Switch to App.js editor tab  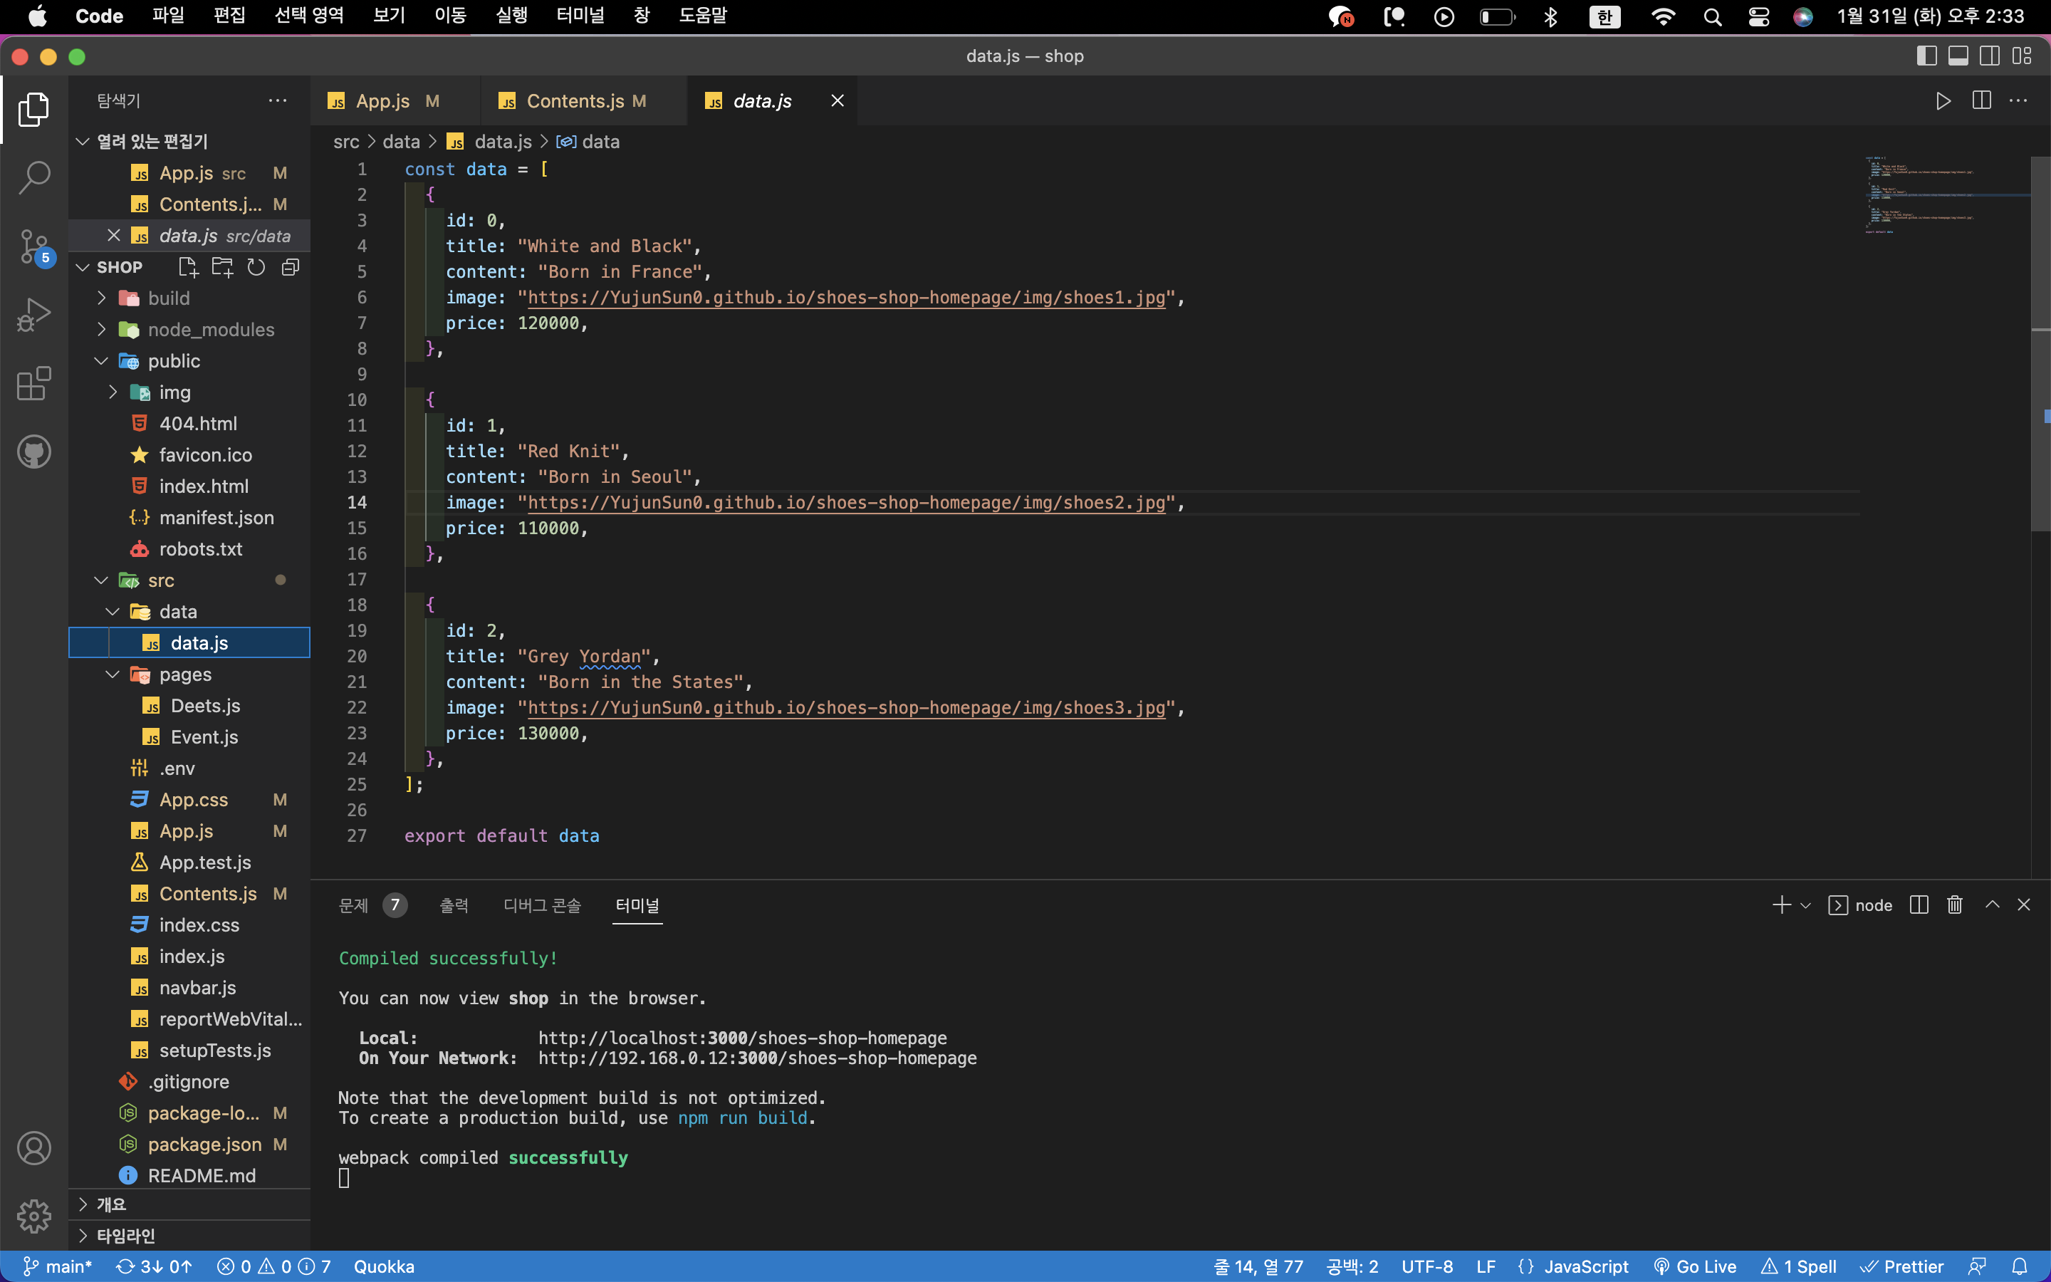point(395,101)
